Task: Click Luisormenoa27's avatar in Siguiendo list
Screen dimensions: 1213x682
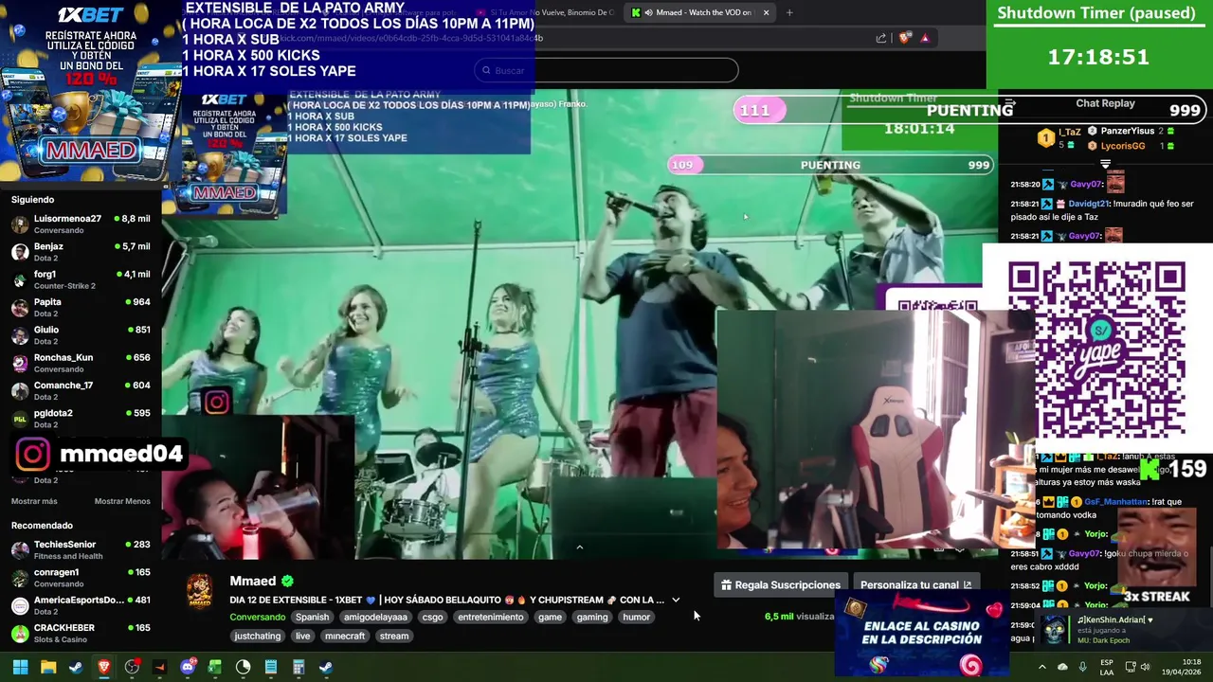Action: (x=19, y=224)
